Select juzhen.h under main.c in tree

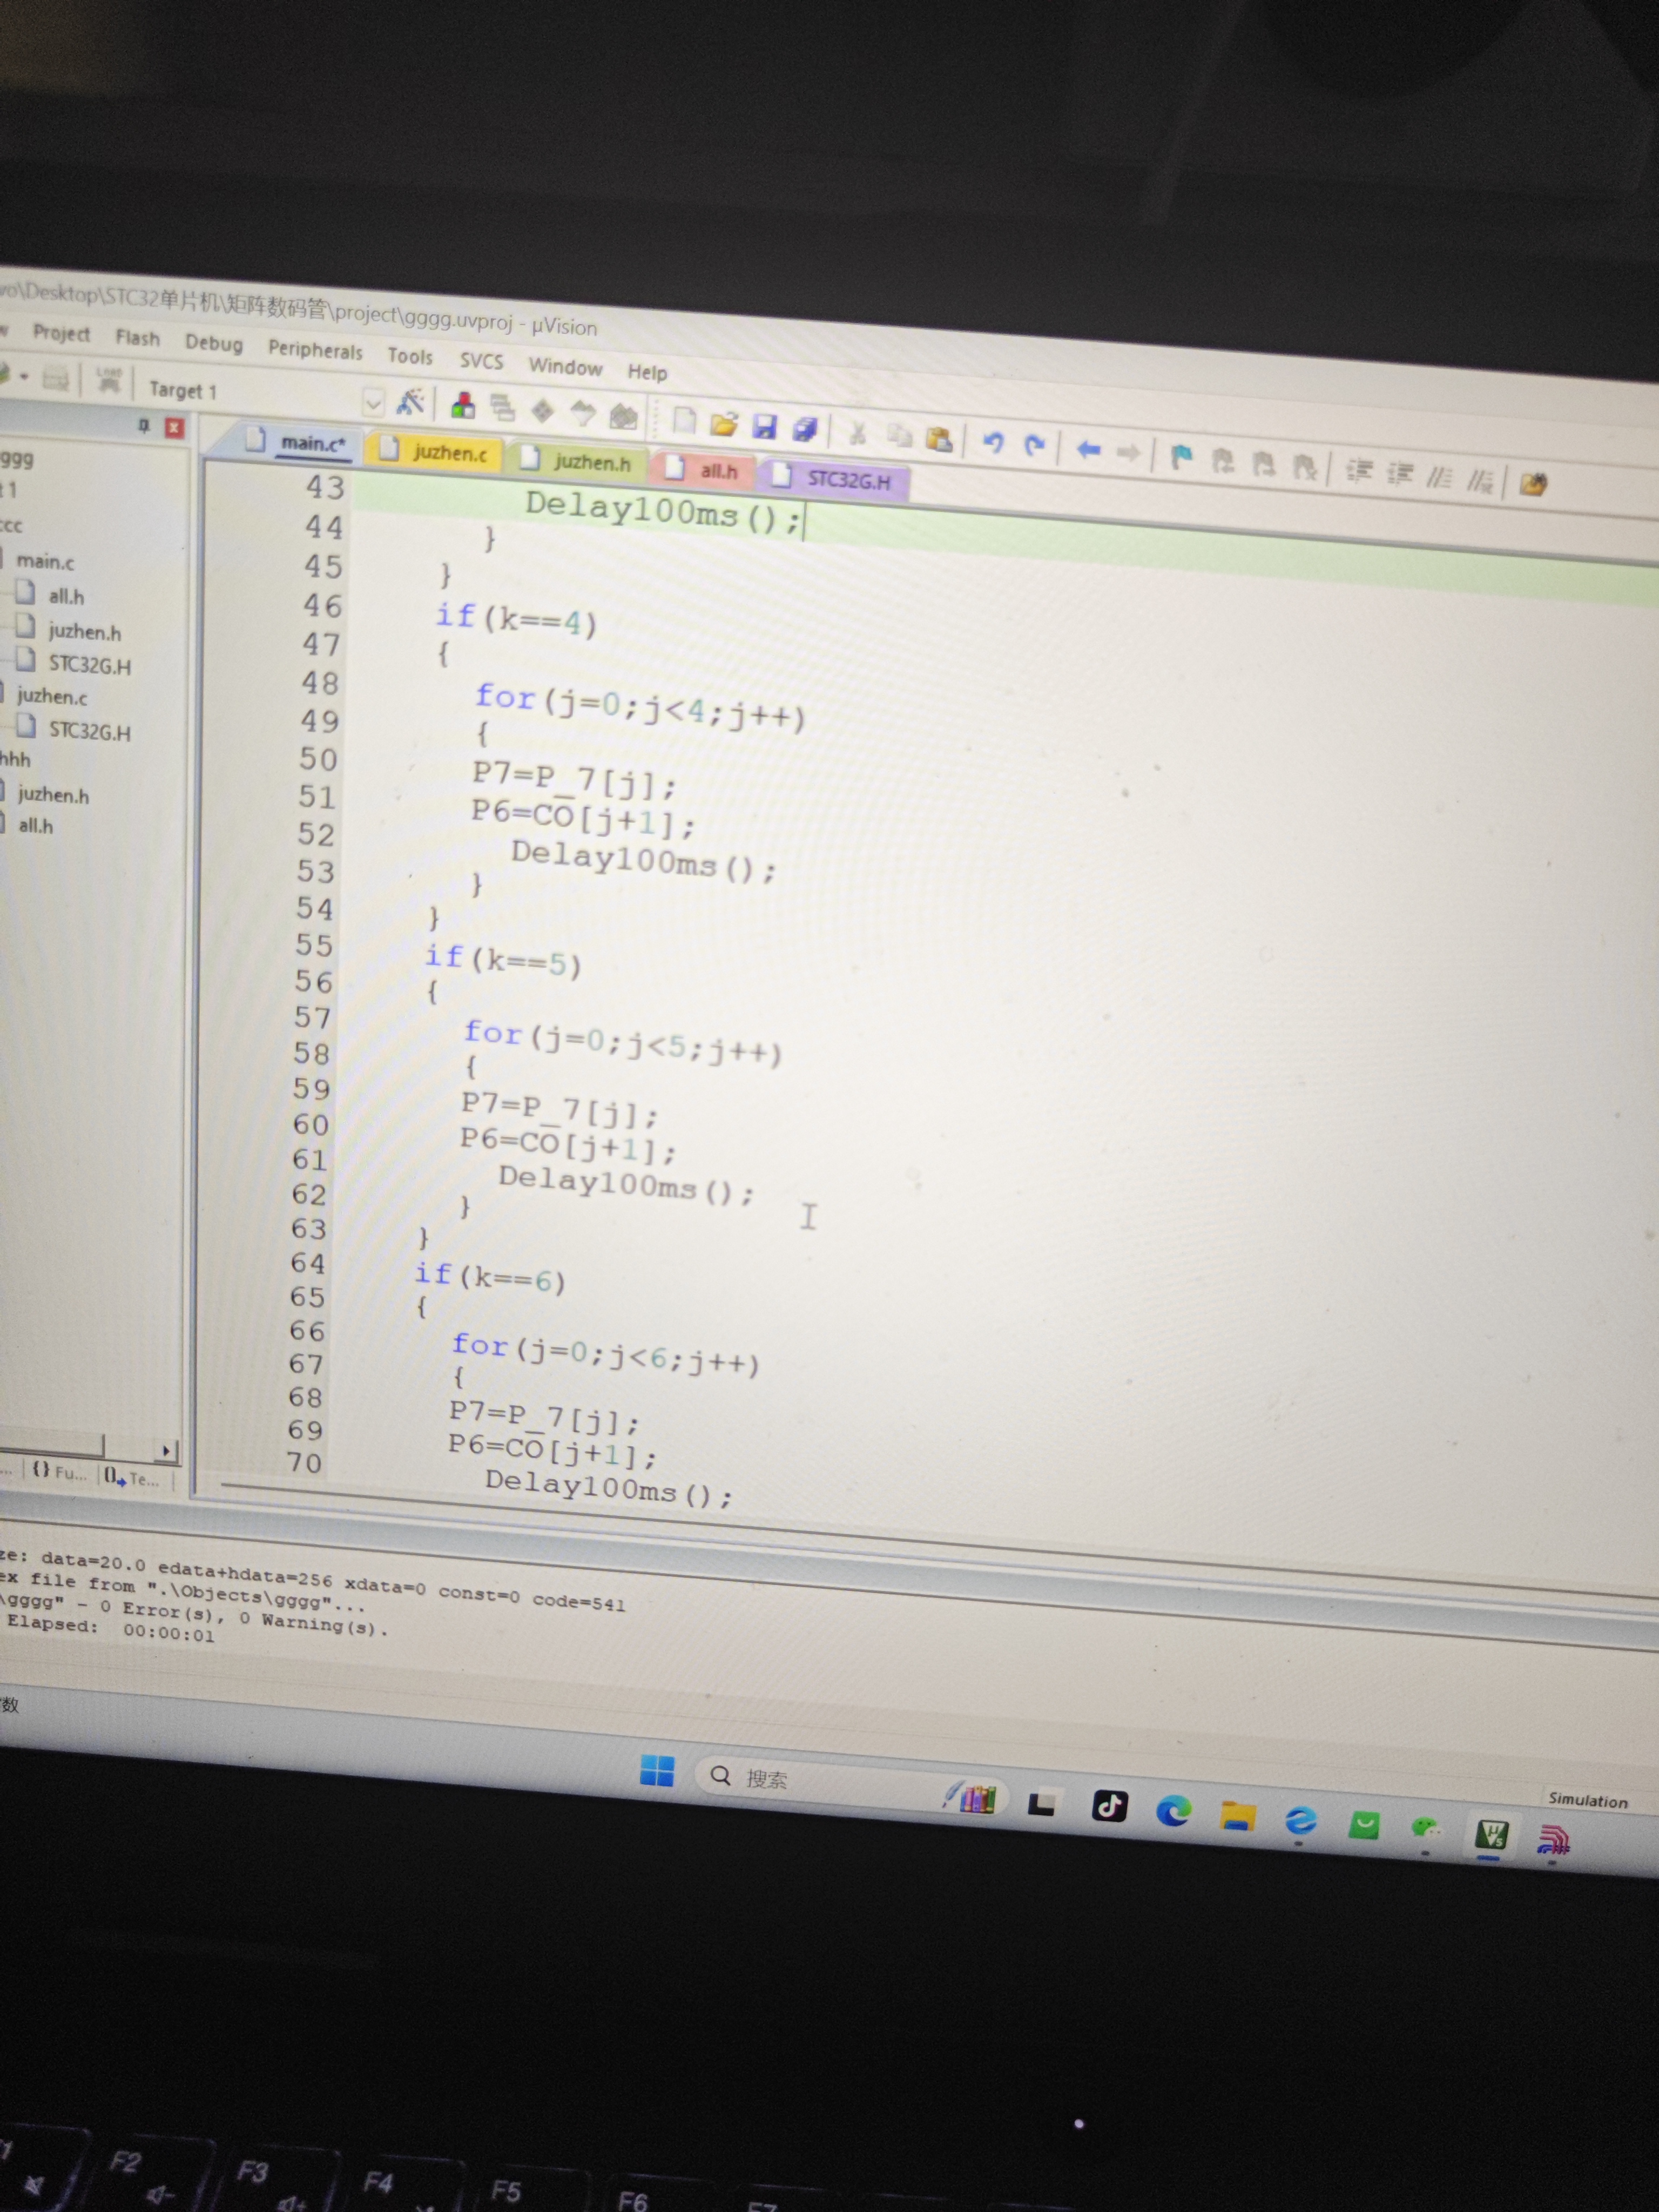tap(85, 632)
